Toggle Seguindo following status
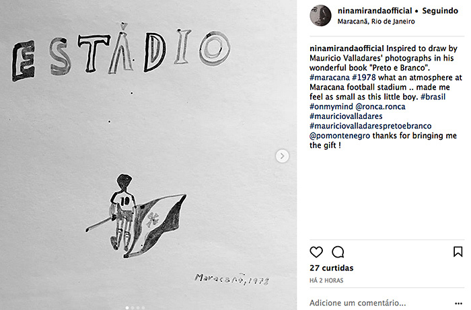The height and width of the screenshot is (310, 471). pyautogui.click(x=440, y=11)
